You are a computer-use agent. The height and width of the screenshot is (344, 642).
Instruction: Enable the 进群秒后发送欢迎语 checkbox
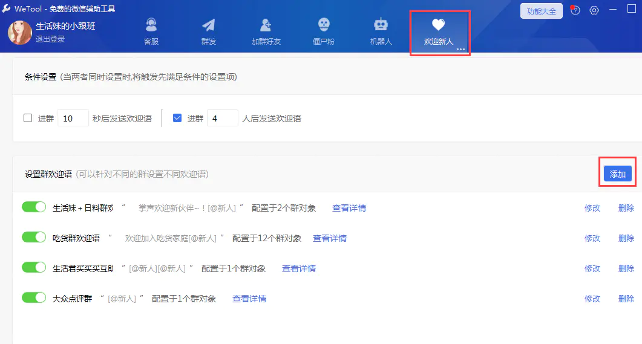click(x=28, y=118)
